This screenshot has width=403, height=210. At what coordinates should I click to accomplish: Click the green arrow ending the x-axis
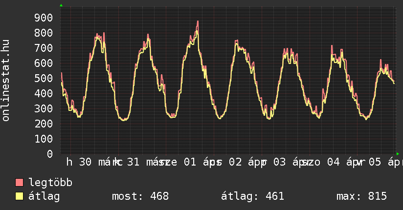[x=398, y=154]
